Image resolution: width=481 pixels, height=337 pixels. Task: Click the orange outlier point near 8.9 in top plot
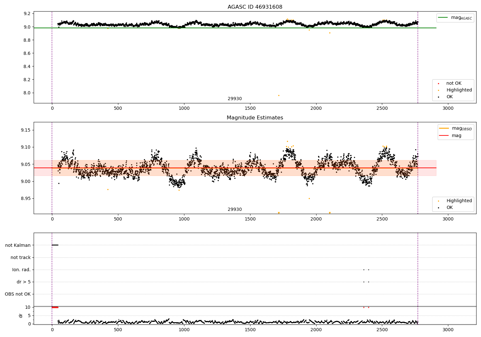[330, 33]
